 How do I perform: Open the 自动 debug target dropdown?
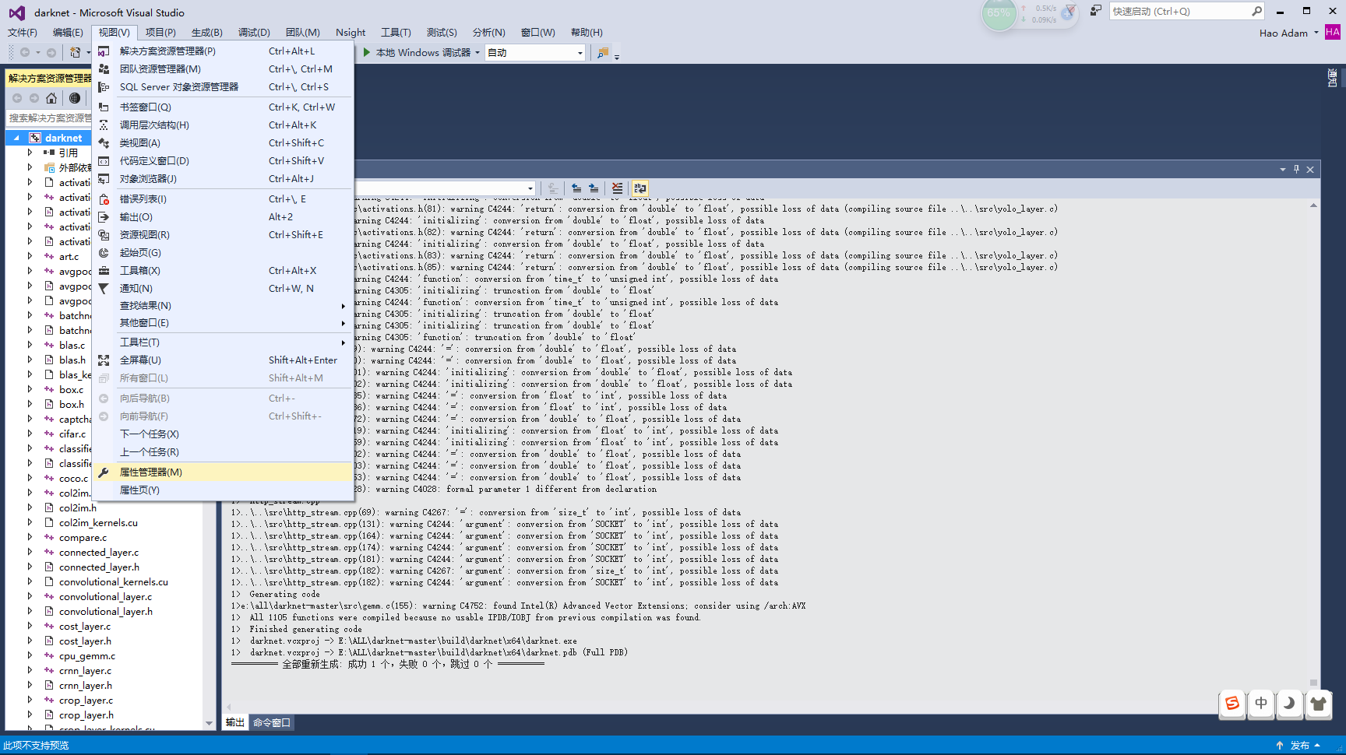tap(580, 53)
